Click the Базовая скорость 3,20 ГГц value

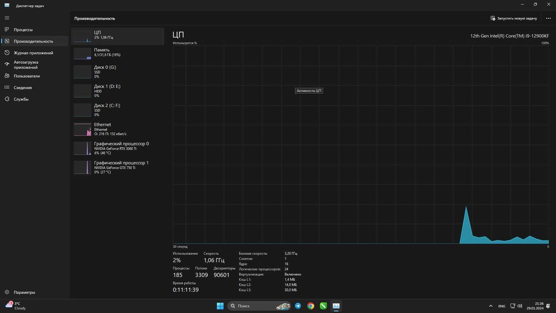pos(291,254)
